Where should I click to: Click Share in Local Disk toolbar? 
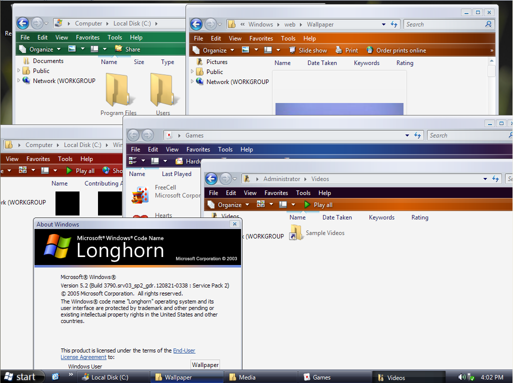127,49
